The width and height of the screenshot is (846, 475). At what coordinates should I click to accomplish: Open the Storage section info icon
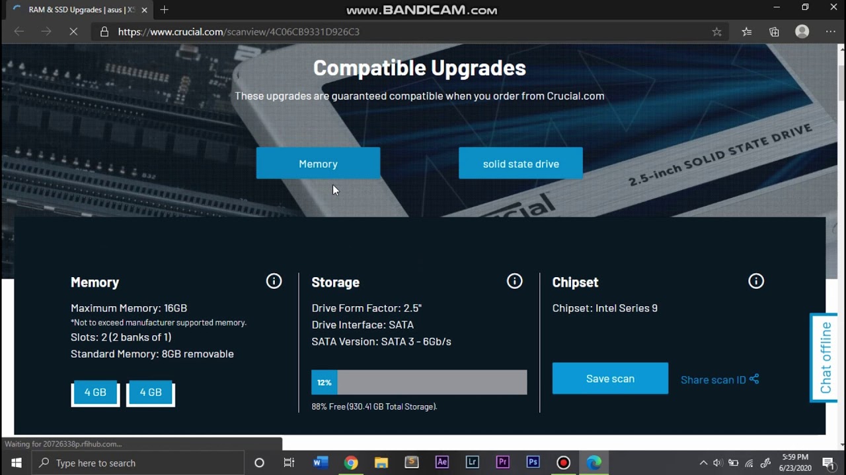point(514,281)
